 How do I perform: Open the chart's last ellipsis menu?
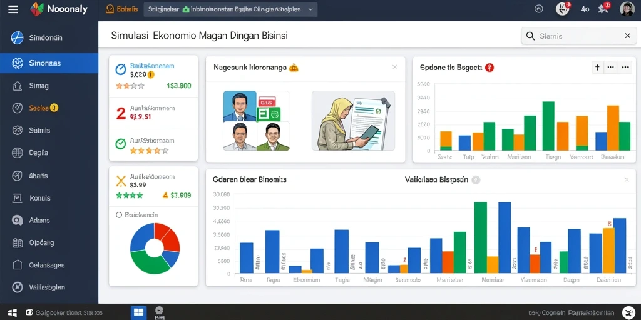(625, 67)
